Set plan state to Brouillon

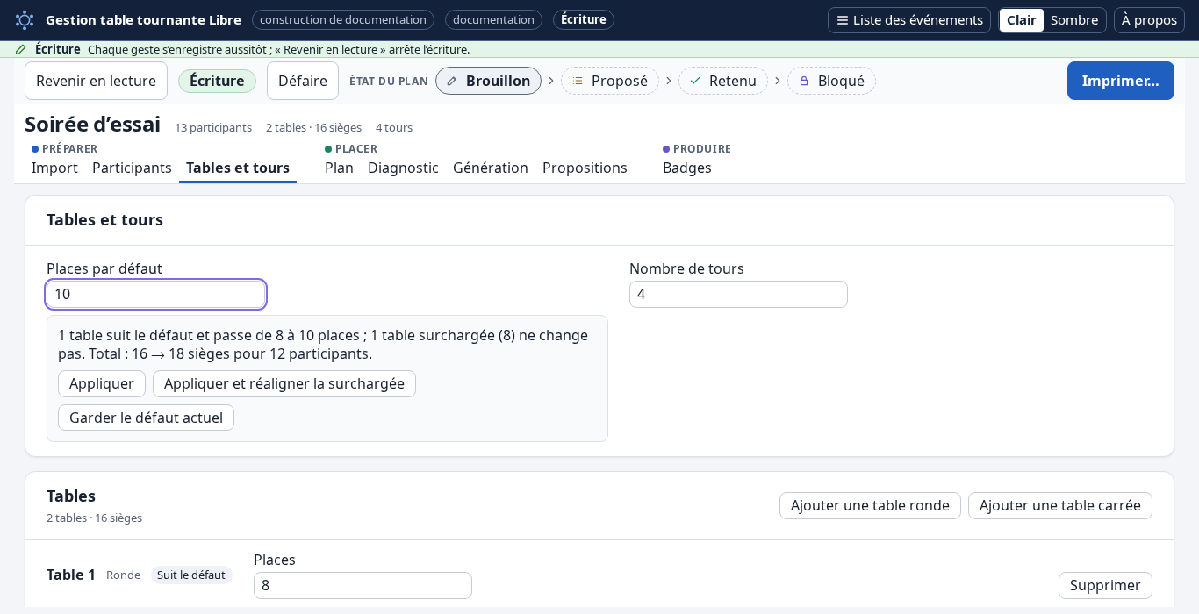[488, 81]
